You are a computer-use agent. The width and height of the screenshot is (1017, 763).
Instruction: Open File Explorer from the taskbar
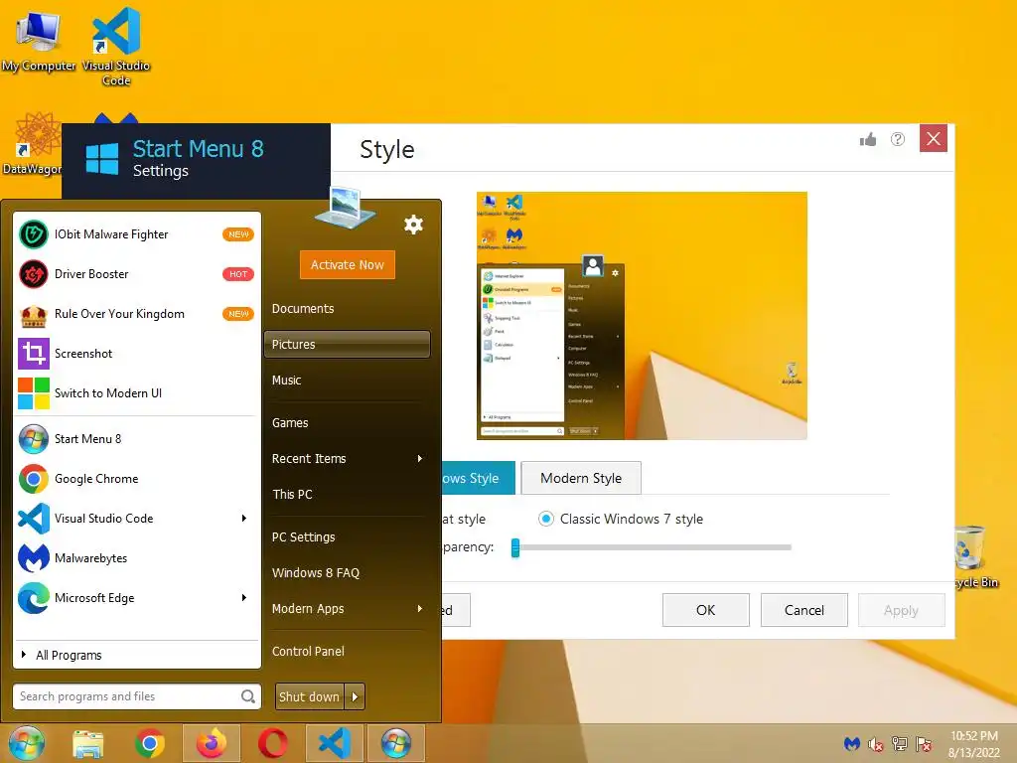(x=88, y=743)
